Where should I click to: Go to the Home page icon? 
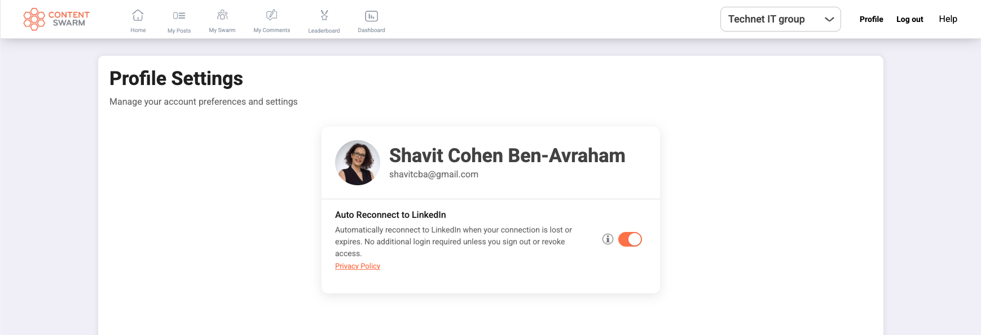click(x=138, y=15)
